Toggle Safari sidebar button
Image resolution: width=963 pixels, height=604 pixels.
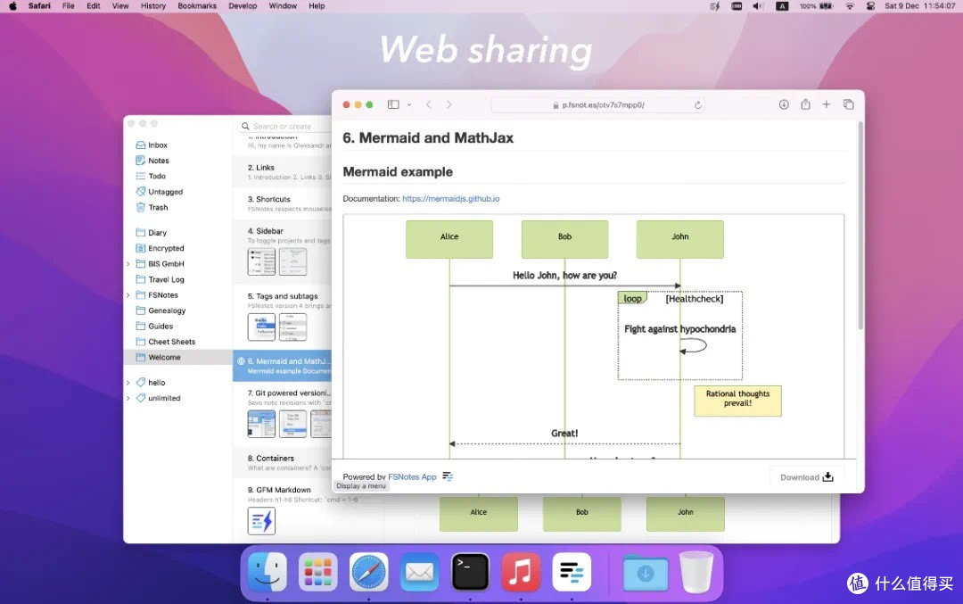pos(394,104)
